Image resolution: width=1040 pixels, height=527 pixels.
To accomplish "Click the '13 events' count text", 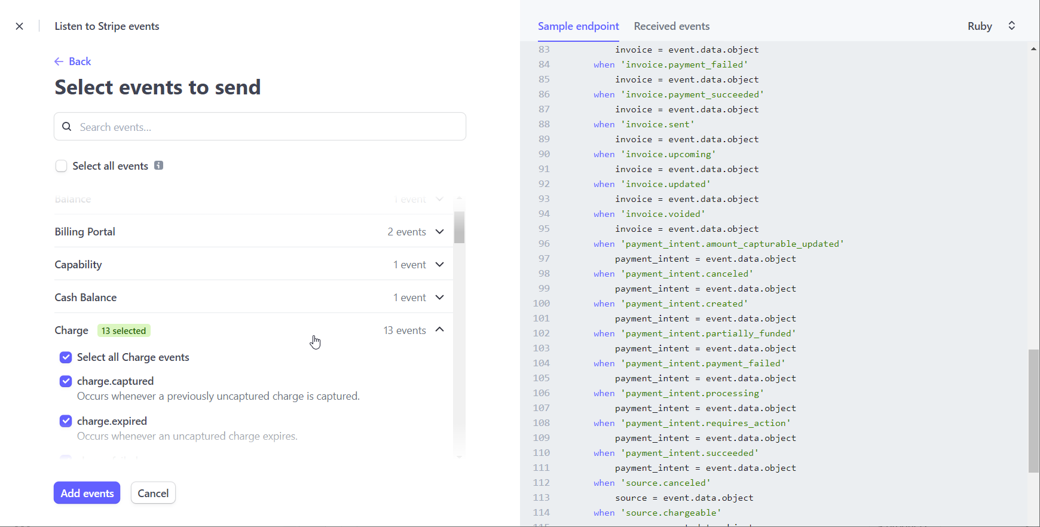I will click(x=405, y=330).
